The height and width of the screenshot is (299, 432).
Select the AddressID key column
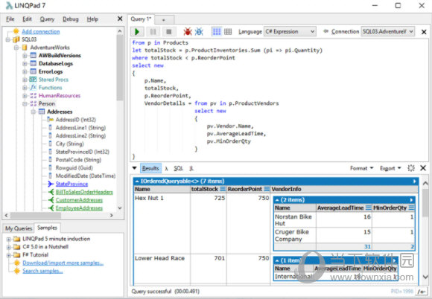(x=75, y=120)
